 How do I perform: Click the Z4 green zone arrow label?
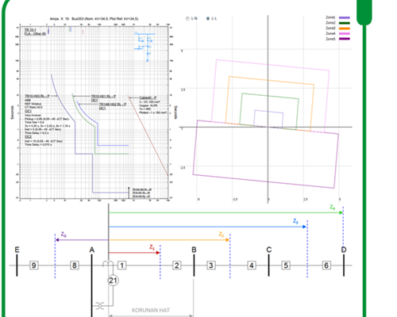pos(333,208)
